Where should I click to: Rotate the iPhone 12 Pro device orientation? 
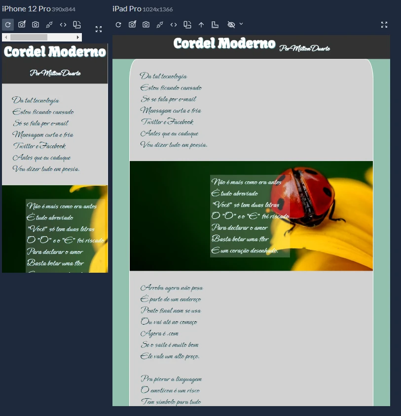point(77,25)
